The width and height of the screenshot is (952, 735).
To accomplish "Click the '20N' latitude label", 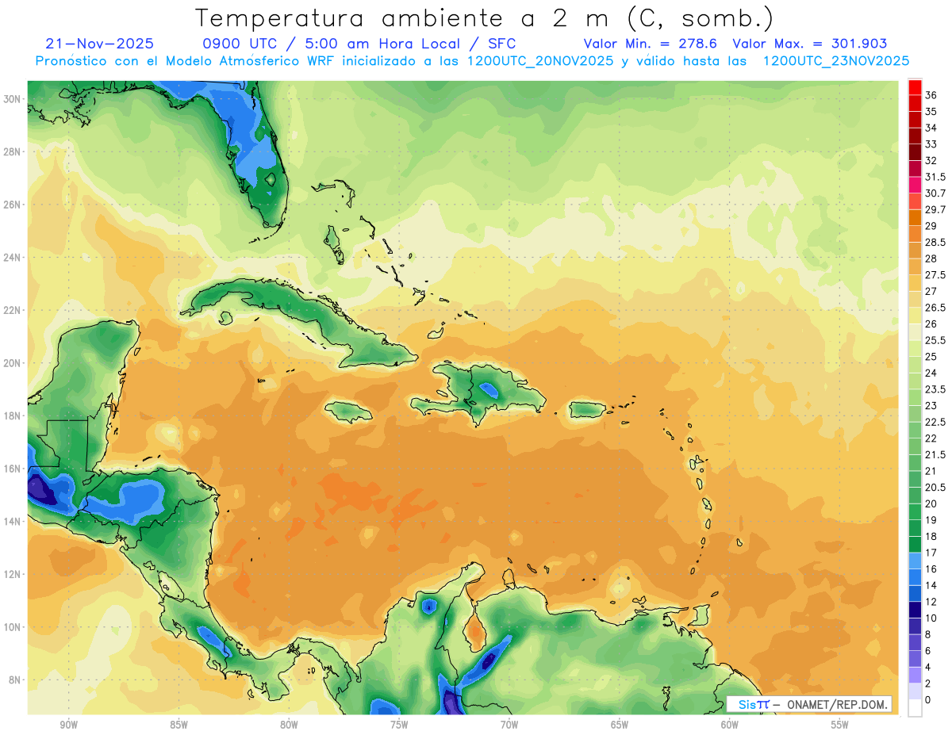I will pyautogui.click(x=13, y=362).
